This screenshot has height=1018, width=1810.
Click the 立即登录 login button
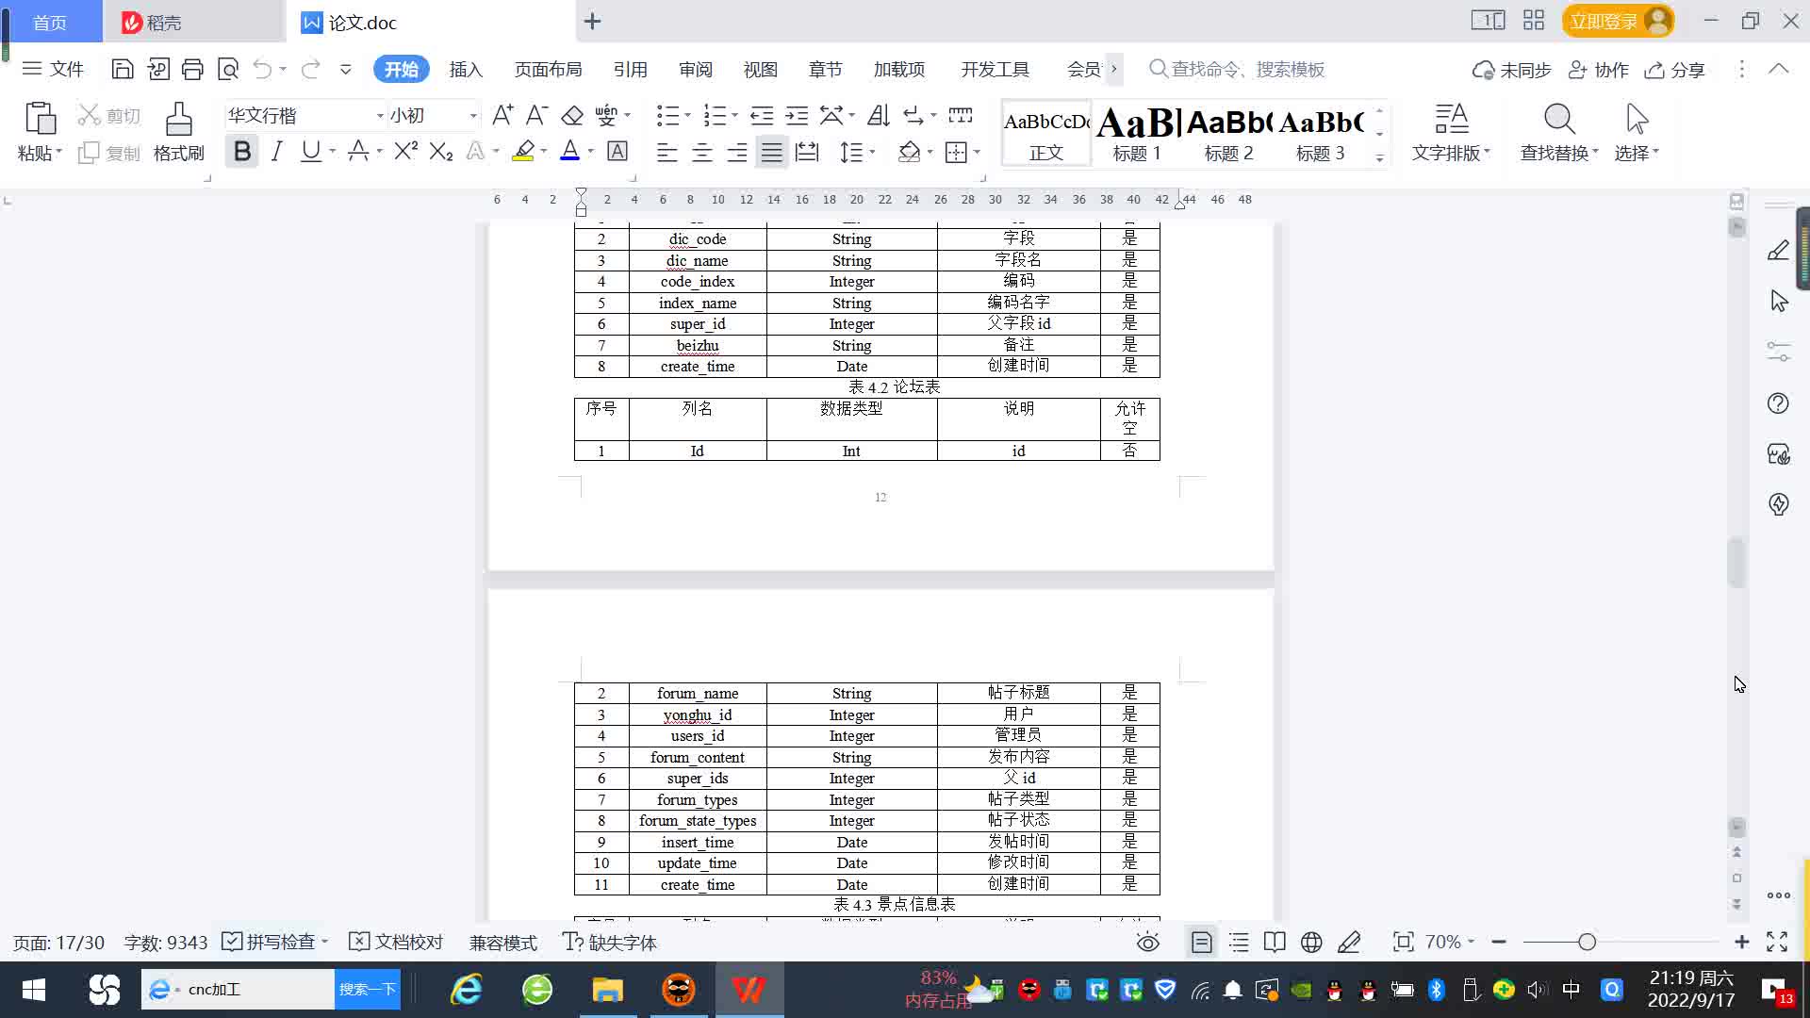coord(1618,21)
